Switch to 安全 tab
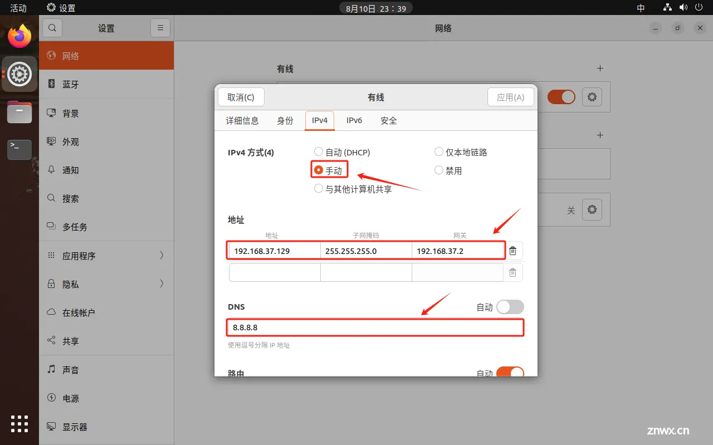Screen dimensions: 713x445 (389, 120)
